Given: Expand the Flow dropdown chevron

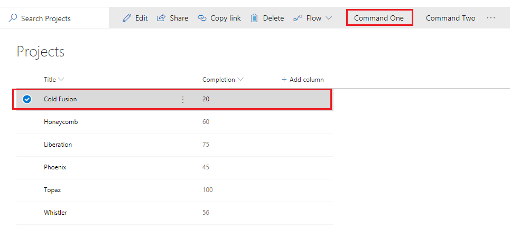Looking at the screenshot, I should (329, 18).
